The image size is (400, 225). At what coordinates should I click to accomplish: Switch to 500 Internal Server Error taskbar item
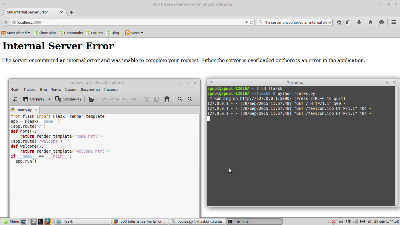pos(140,221)
